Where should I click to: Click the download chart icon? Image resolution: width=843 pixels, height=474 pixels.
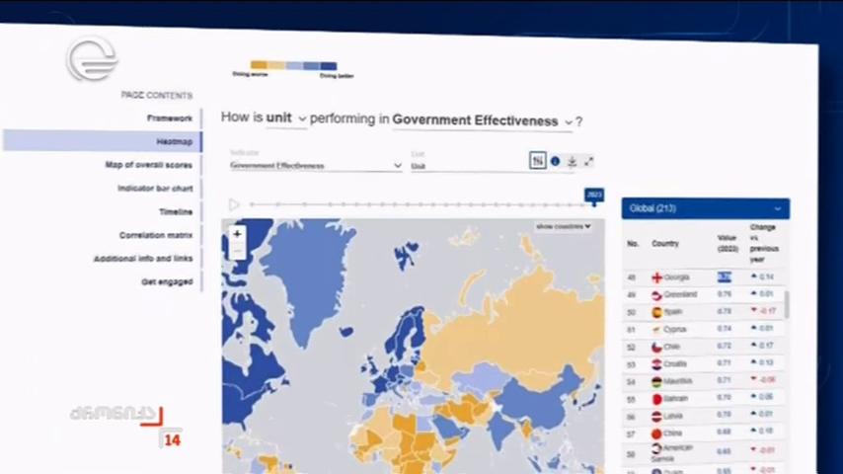click(573, 161)
